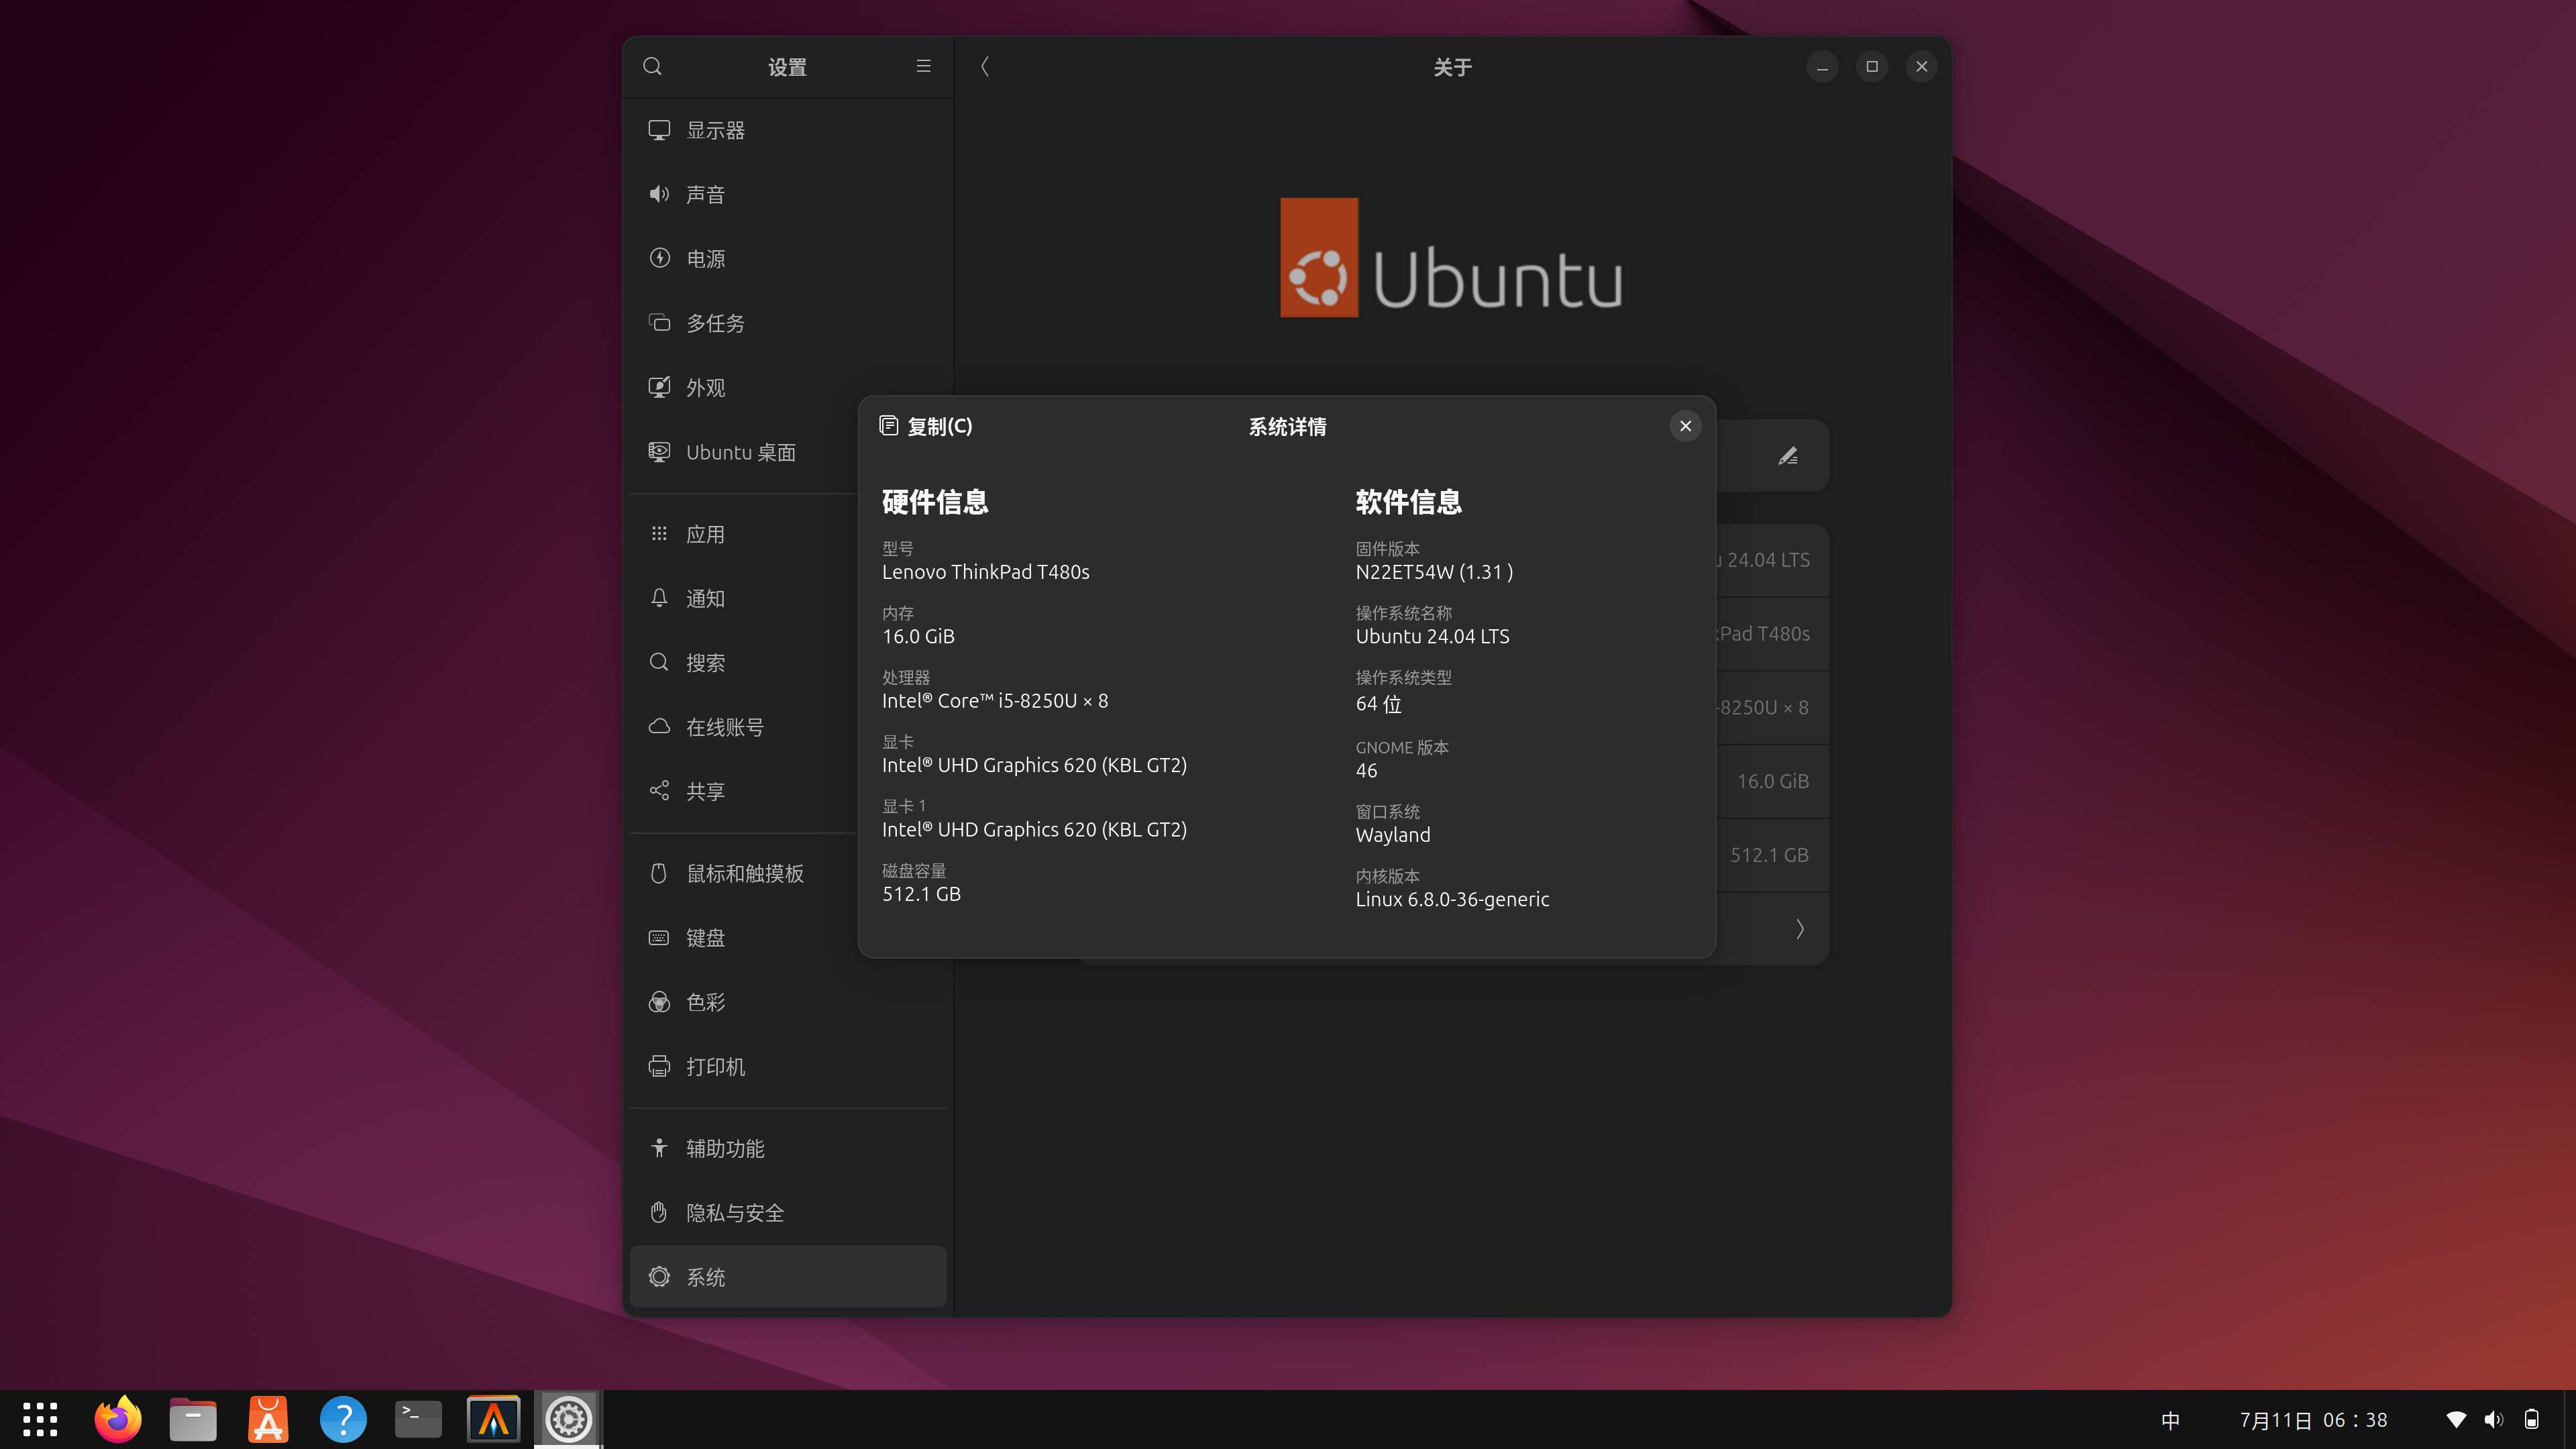Screen dimensions: 2576x1449
Task: Click the 电源 power icon
Action: 659,258
